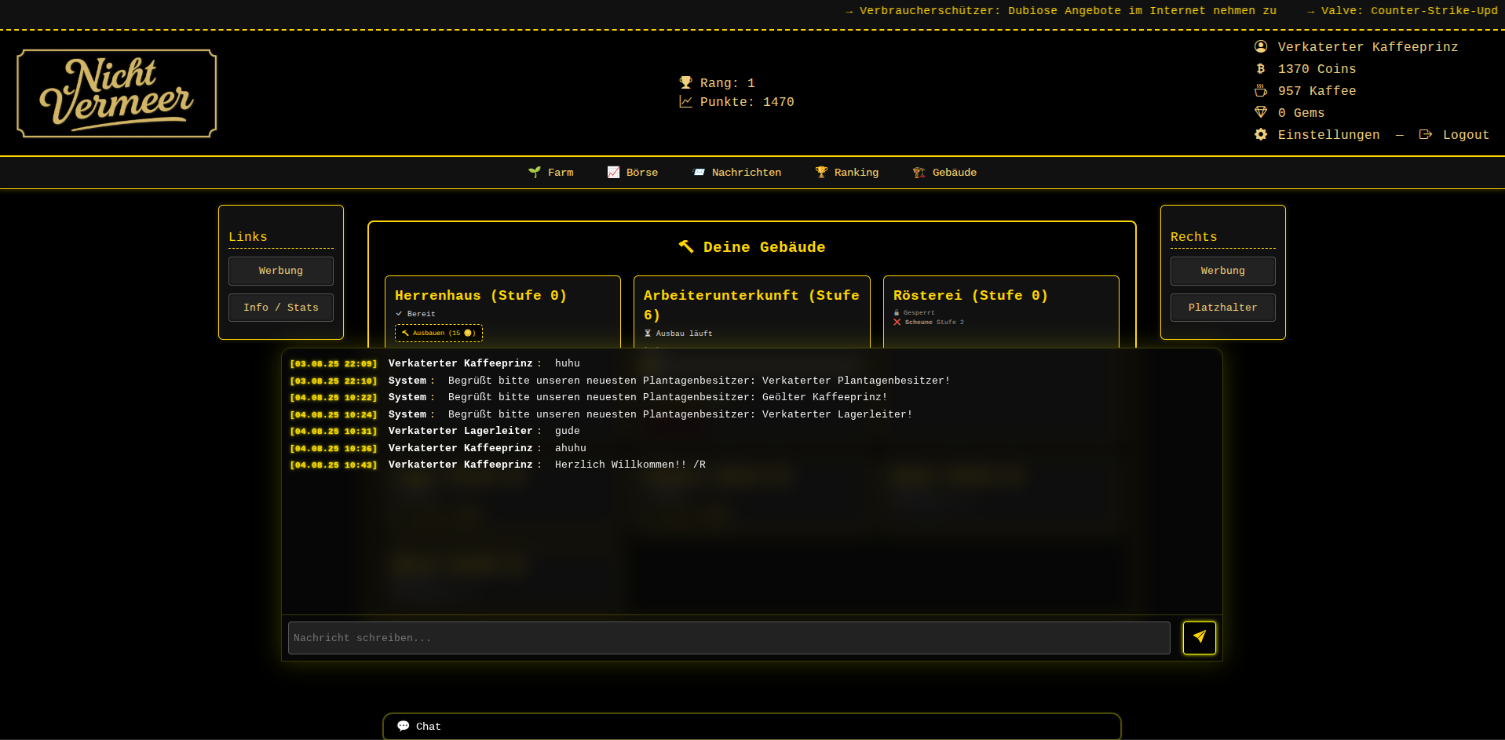This screenshot has height=740, width=1505.
Task: Click the Logout door icon
Action: [x=1425, y=134]
